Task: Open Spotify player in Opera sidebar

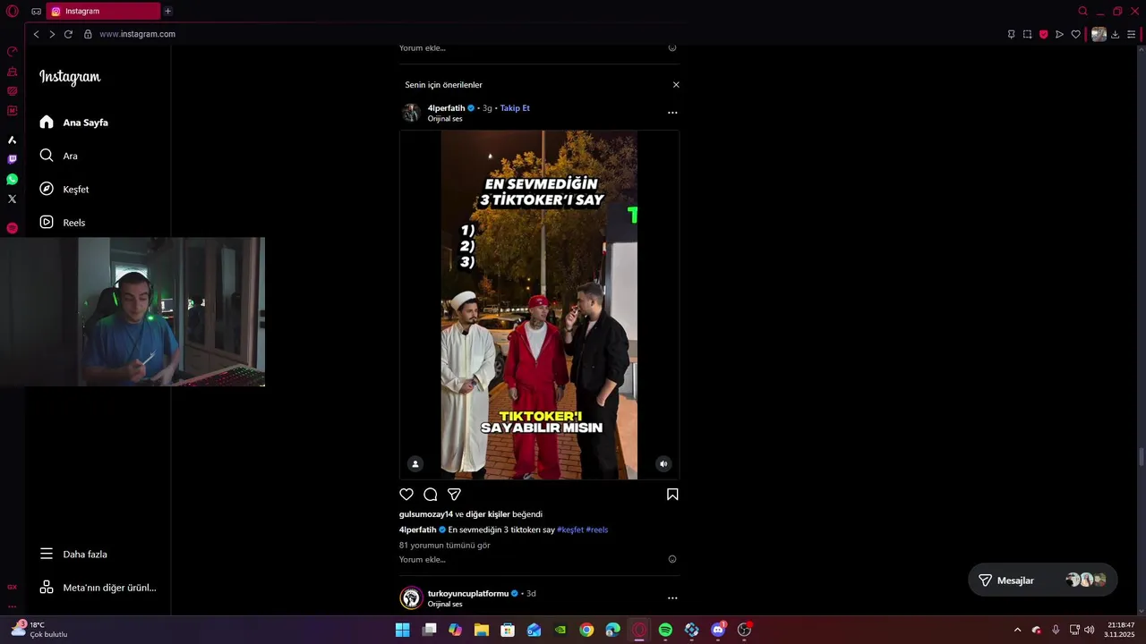Action: tap(12, 228)
